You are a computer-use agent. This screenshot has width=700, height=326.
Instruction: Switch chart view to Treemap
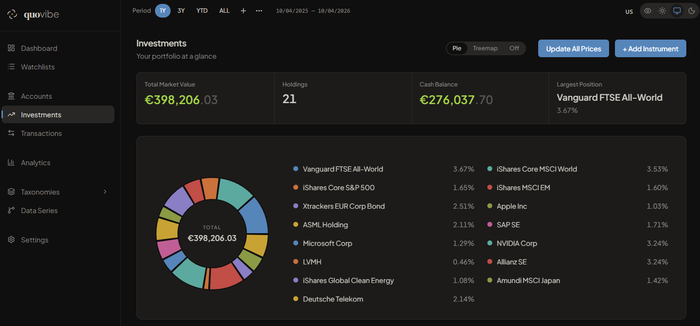(485, 48)
